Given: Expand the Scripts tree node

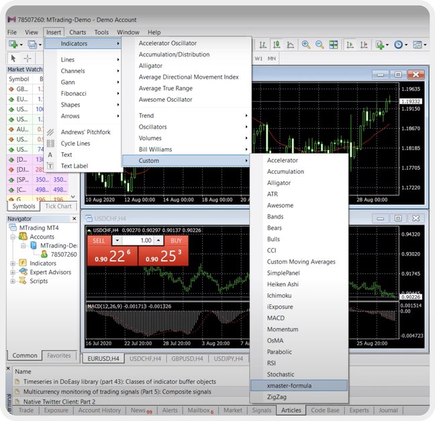Looking at the screenshot, I should coord(13,281).
